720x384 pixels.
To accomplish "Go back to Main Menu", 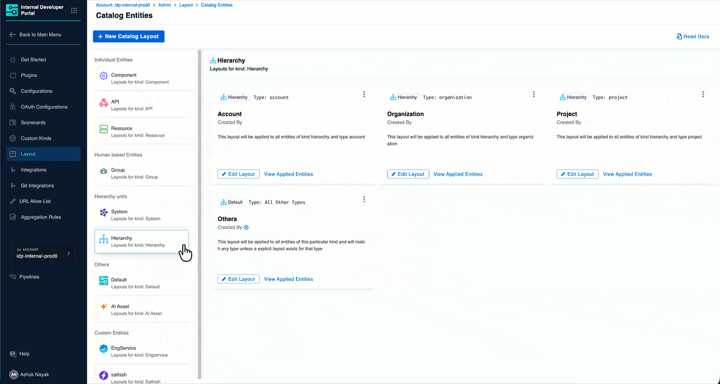I will coord(36,34).
